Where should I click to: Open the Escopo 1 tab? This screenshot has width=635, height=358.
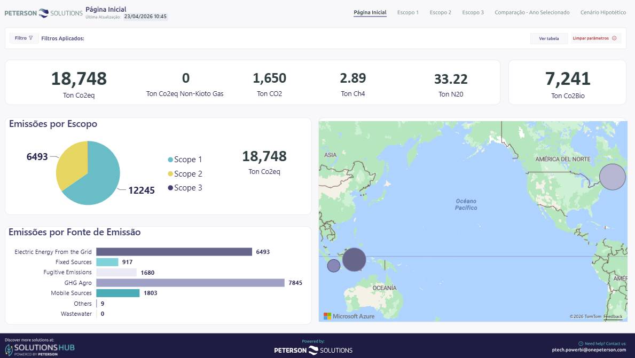pyautogui.click(x=408, y=13)
